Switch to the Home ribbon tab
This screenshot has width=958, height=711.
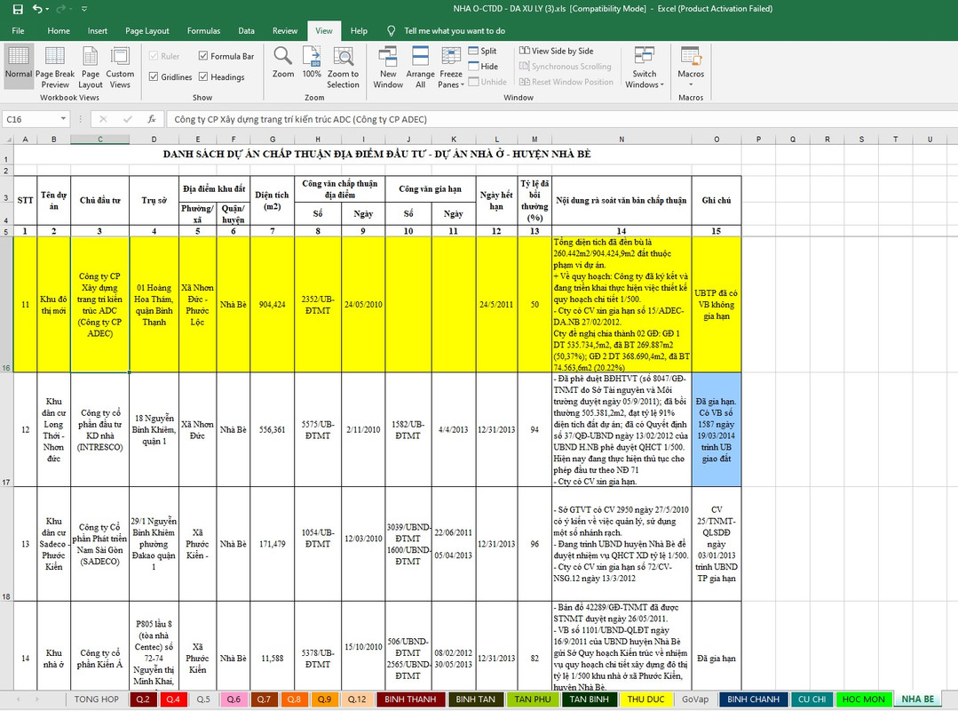pos(59,30)
